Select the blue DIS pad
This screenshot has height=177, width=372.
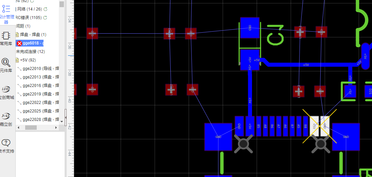click(x=369, y=91)
